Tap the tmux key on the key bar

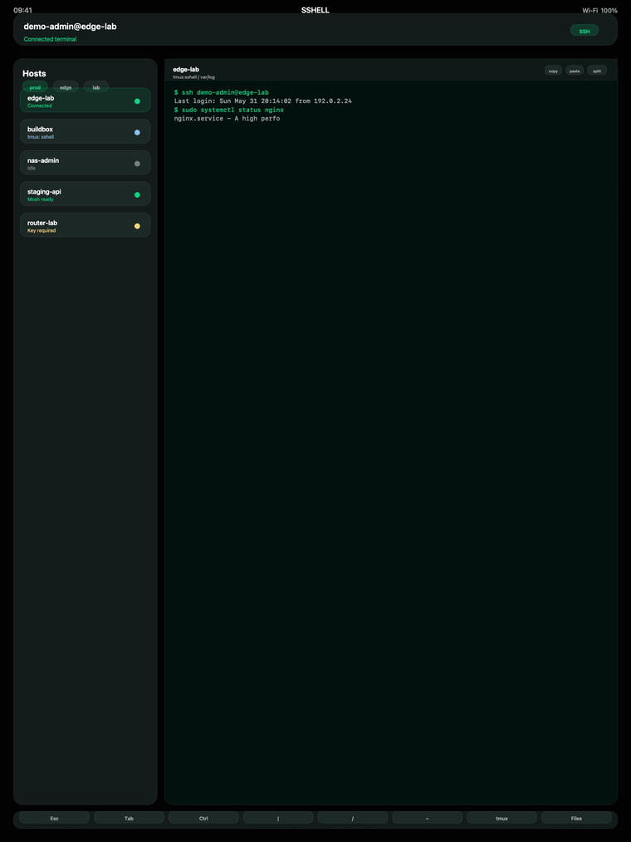tap(501, 819)
